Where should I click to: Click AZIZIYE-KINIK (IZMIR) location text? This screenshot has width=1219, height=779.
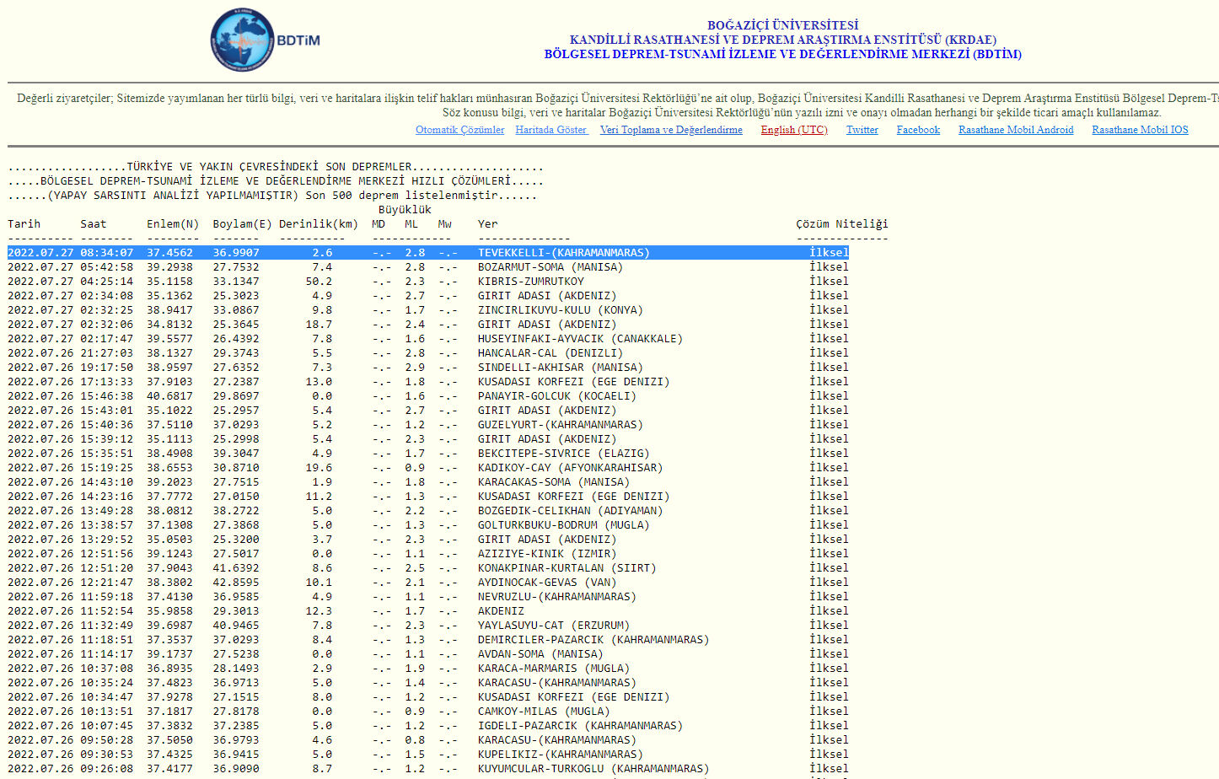pos(547,554)
